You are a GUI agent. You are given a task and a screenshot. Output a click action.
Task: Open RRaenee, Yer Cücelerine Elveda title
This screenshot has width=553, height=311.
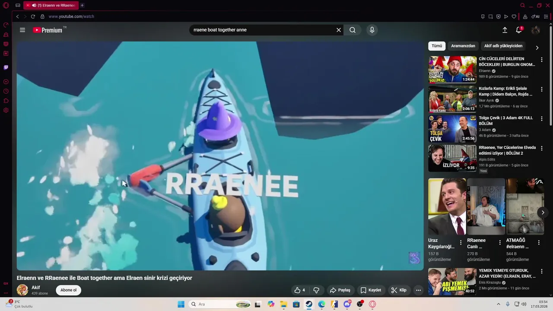coord(507,150)
